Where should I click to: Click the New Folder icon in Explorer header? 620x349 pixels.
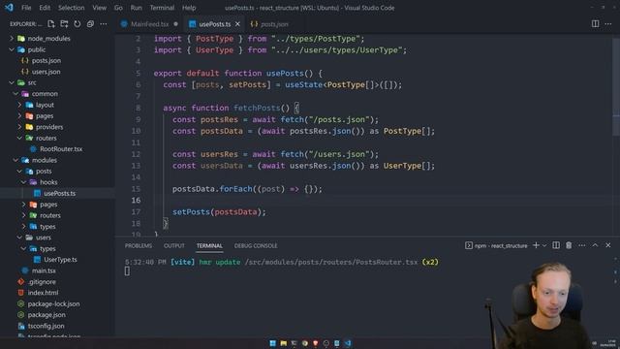click(x=64, y=24)
